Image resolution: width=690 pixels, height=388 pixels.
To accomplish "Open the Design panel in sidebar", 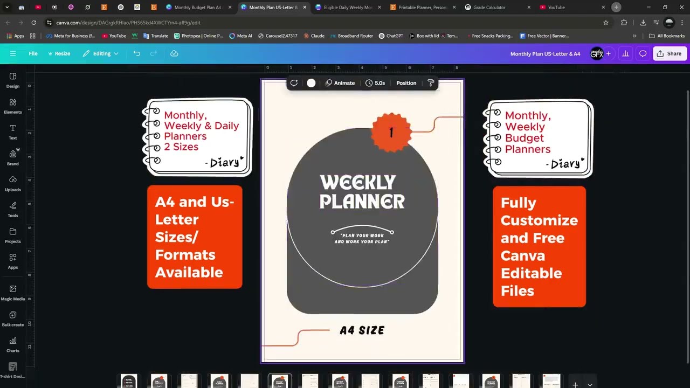I will pyautogui.click(x=13, y=80).
